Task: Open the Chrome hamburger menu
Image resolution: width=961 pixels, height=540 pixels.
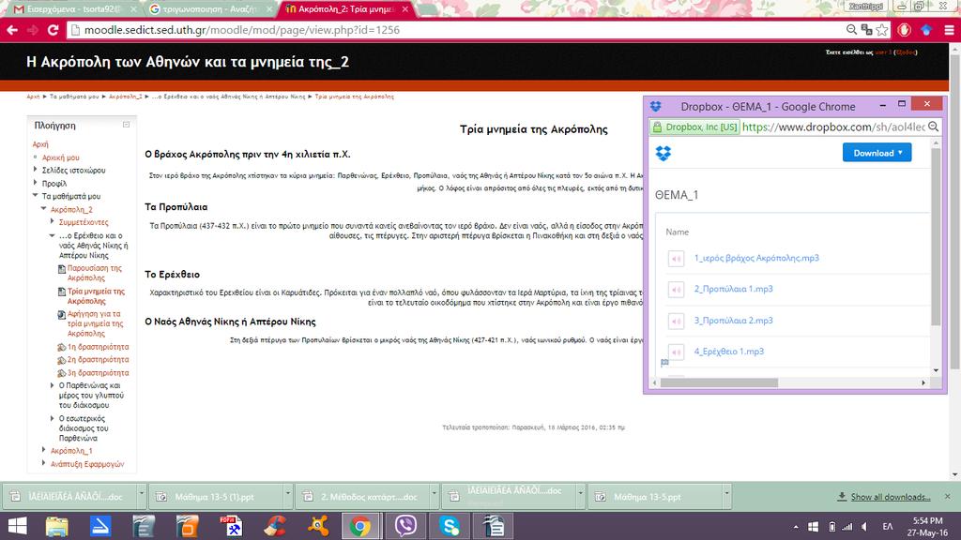Action: pos(949,30)
